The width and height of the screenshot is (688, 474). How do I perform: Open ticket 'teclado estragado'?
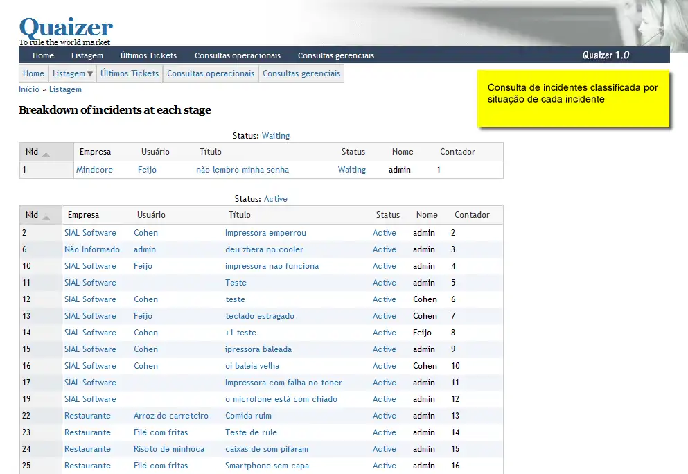point(260,316)
